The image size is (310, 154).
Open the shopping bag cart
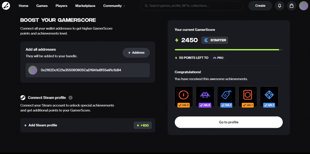292,6
